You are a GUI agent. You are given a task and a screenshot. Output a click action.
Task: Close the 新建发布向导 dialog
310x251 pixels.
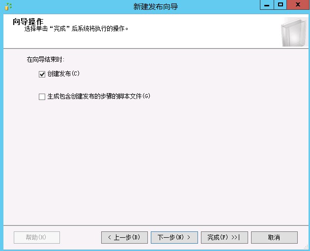coord(298,5)
